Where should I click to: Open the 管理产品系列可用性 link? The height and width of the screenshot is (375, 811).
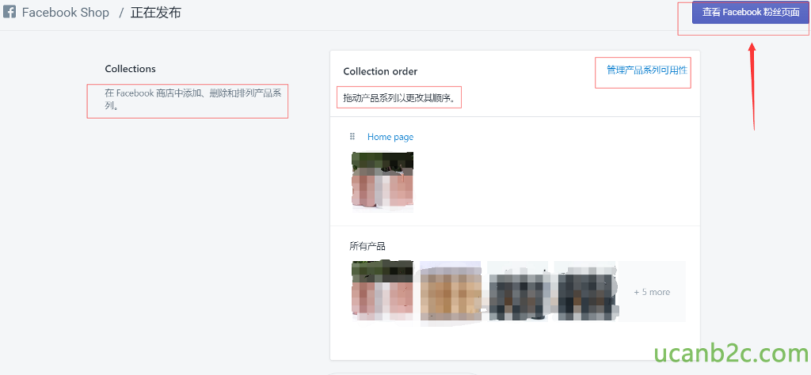click(647, 70)
